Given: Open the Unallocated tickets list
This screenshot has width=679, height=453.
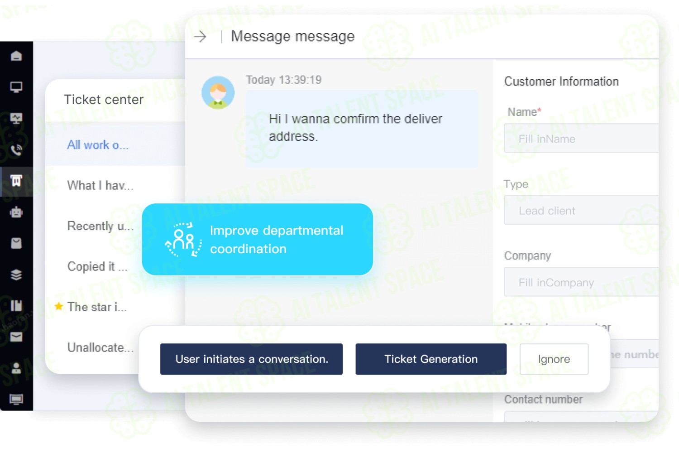Looking at the screenshot, I should pos(100,347).
